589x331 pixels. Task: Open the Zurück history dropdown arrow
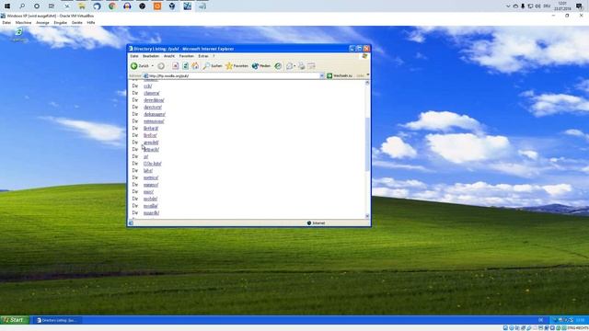pos(153,66)
